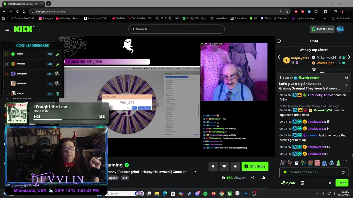Turn on notifications with bell icon
Viewport: 353px width, 198px height.
point(213,166)
